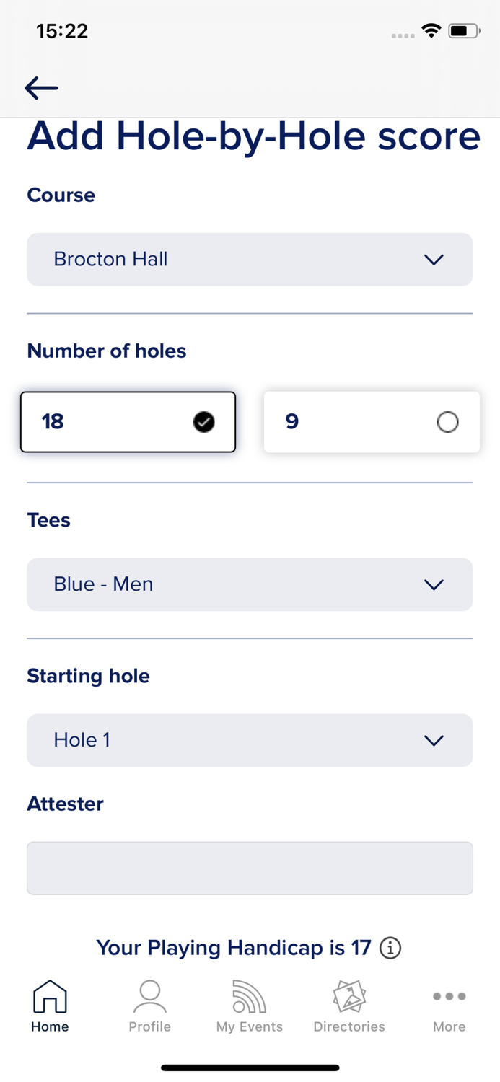Screen dimensions: 500x1082
Task: Expand the Tees dropdown showing Blue - Men
Action: [x=250, y=584]
